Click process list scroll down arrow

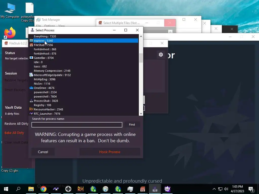[141, 113]
